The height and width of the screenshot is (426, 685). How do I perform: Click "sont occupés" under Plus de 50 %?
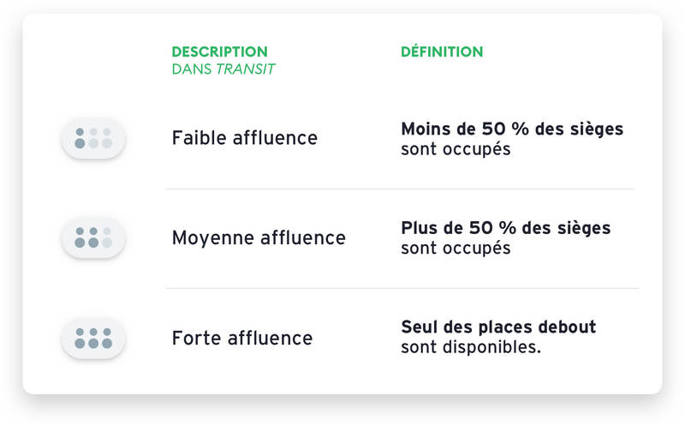coord(456,249)
